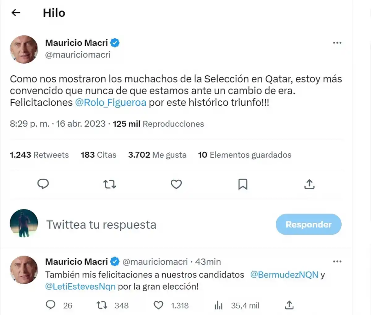The width and height of the screenshot is (371, 315).
Task: Click the retweet icon below the main tweet
Action: [x=110, y=184]
